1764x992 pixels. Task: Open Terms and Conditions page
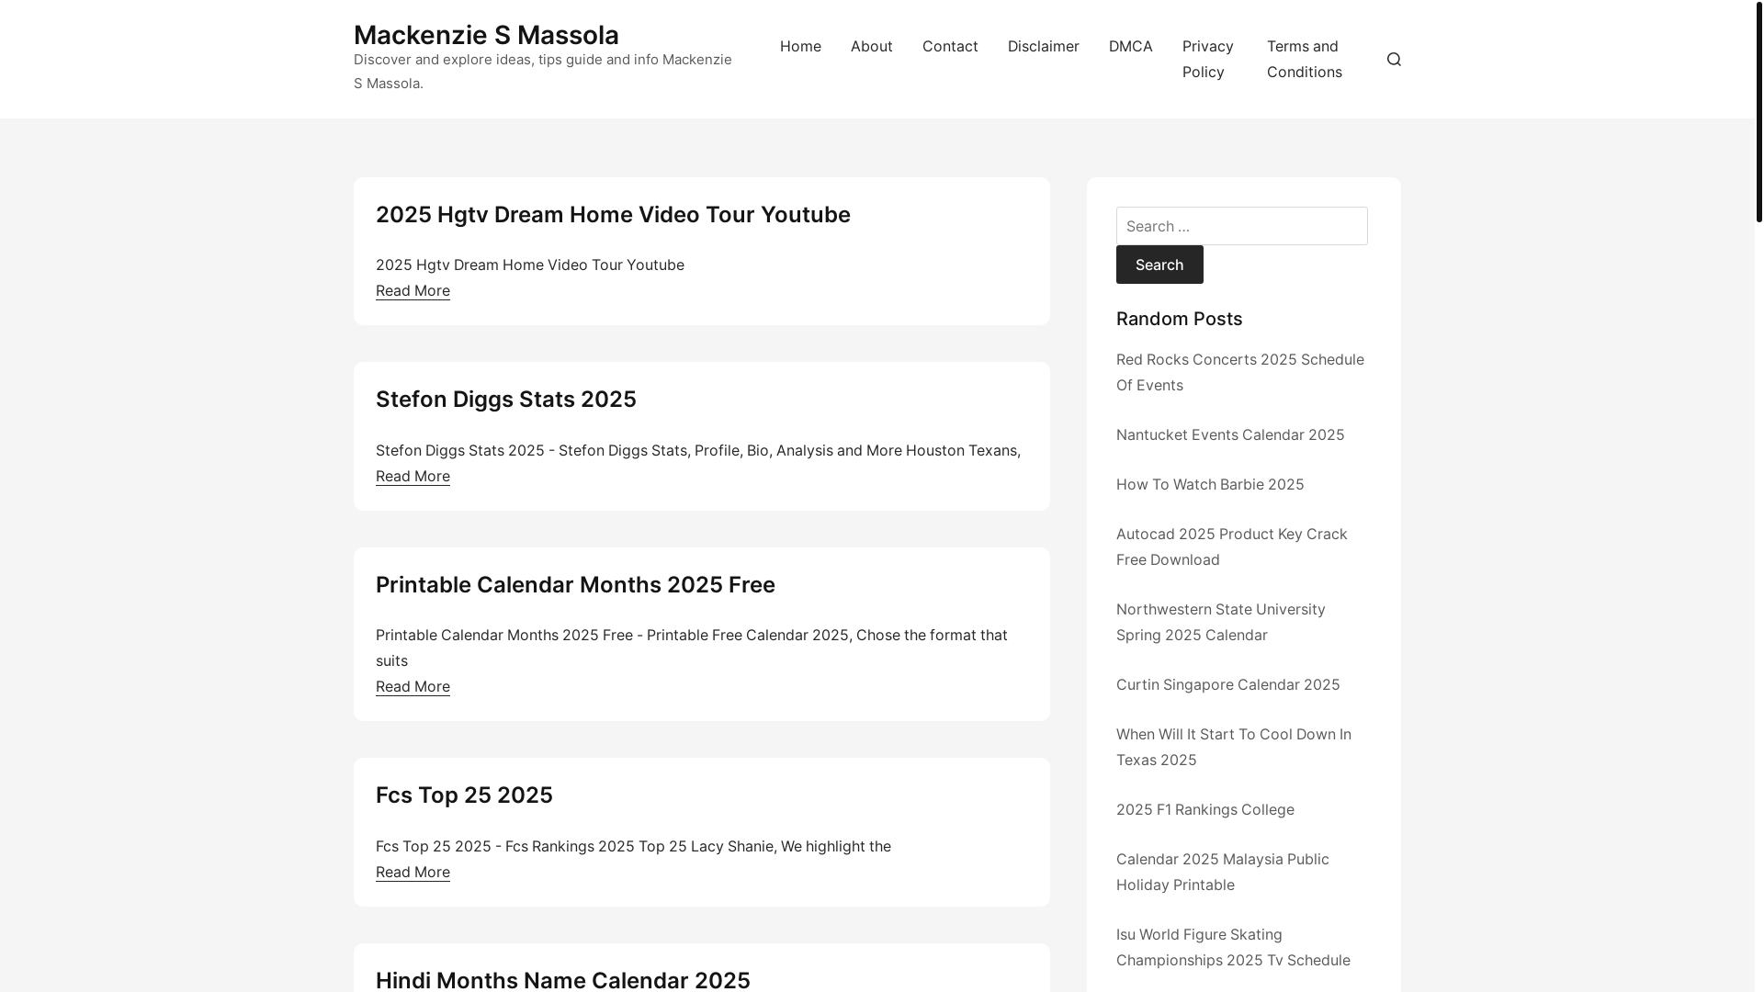[1304, 59]
